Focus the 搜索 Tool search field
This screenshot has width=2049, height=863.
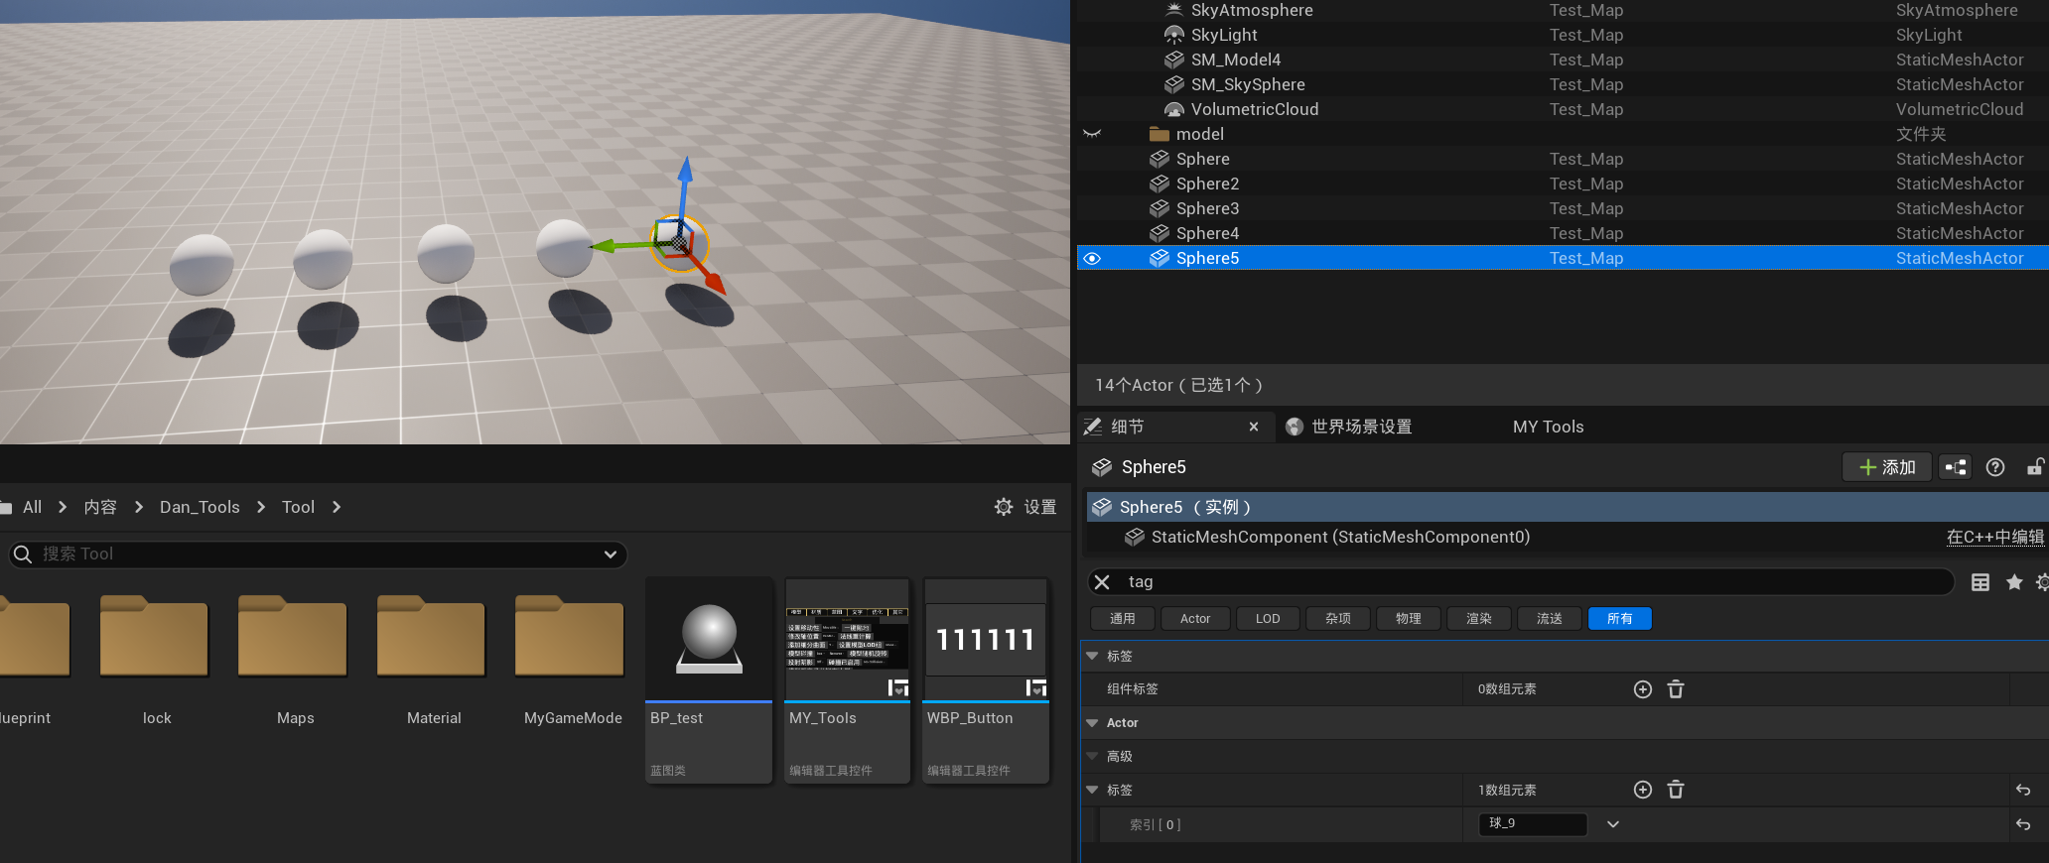[318, 555]
